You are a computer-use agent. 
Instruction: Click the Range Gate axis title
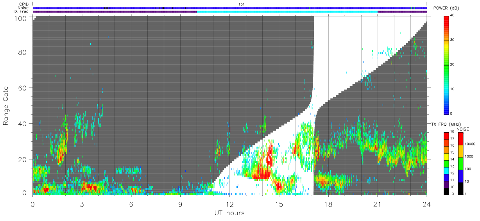tap(6, 106)
